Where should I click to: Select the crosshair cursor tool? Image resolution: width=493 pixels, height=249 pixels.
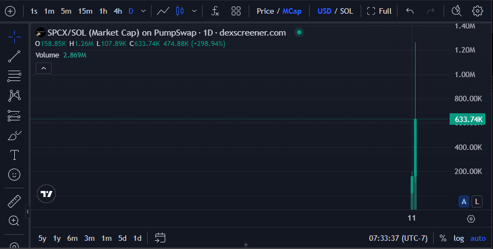click(14, 37)
